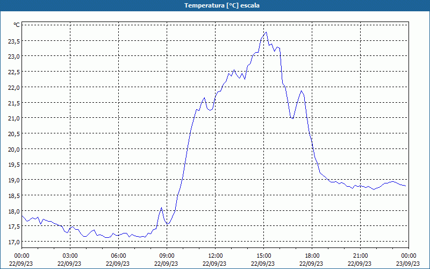
Task: Click the 03:00 time axis label
Action: pyautogui.click(x=70, y=256)
